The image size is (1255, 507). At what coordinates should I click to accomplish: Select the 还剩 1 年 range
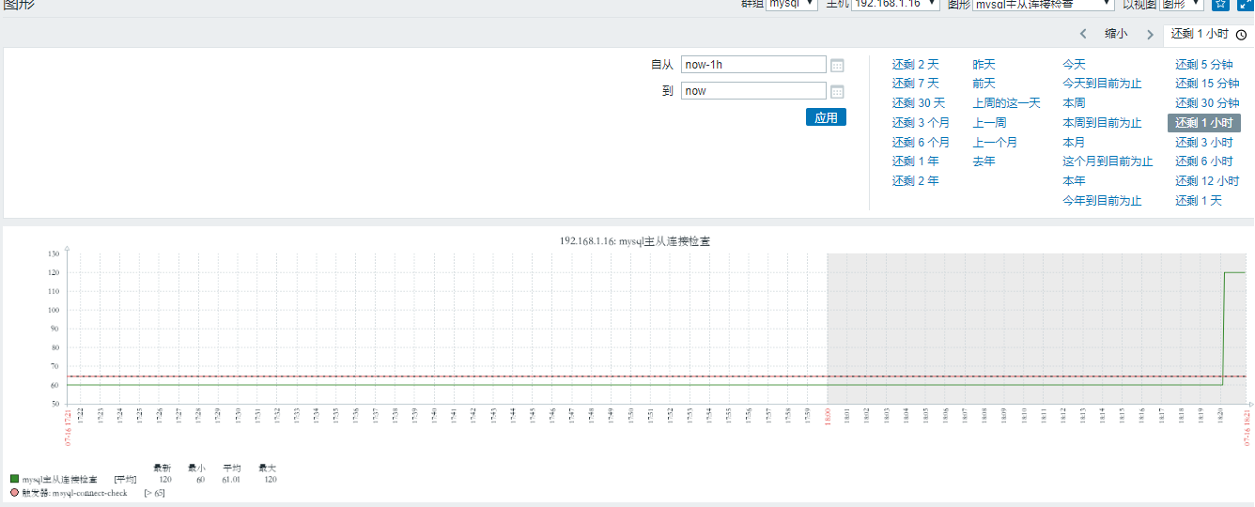(x=915, y=161)
